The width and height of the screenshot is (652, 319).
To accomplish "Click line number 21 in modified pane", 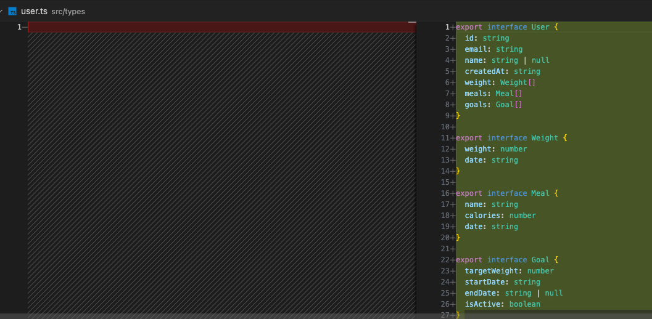I will click(x=445, y=248).
